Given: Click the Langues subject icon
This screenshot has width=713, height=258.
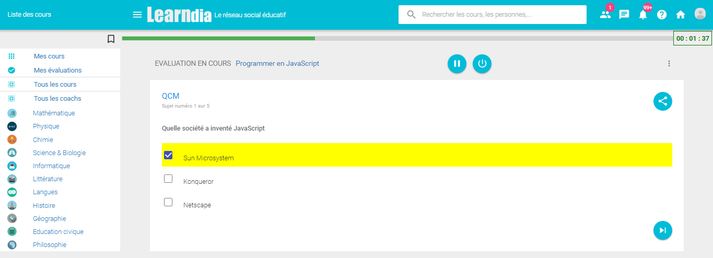Looking at the screenshot, I should pos(12,192).
